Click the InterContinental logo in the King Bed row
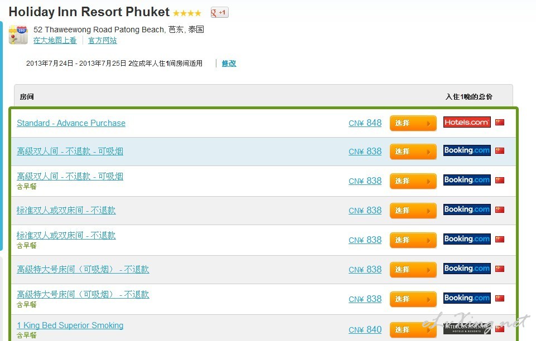This screenshot has width=536, height=341. pyautogui.click(x=467, y=329)
